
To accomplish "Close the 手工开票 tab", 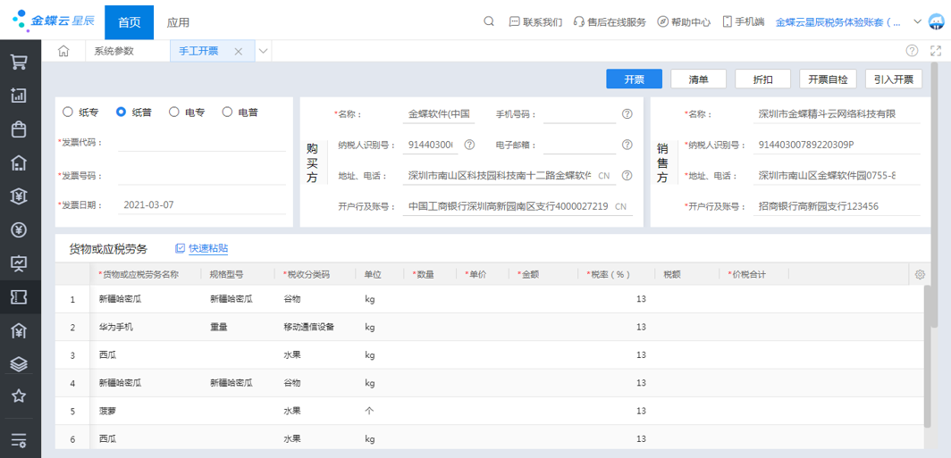I will [x=239, y=52].
